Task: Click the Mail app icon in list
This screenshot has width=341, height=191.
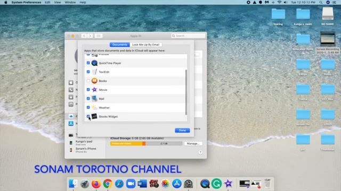Action: (x=94, y=99)
